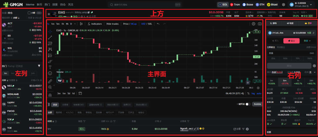Open Indicators panel
Screen dimensions: 318x137
click(x=95, y=24)
